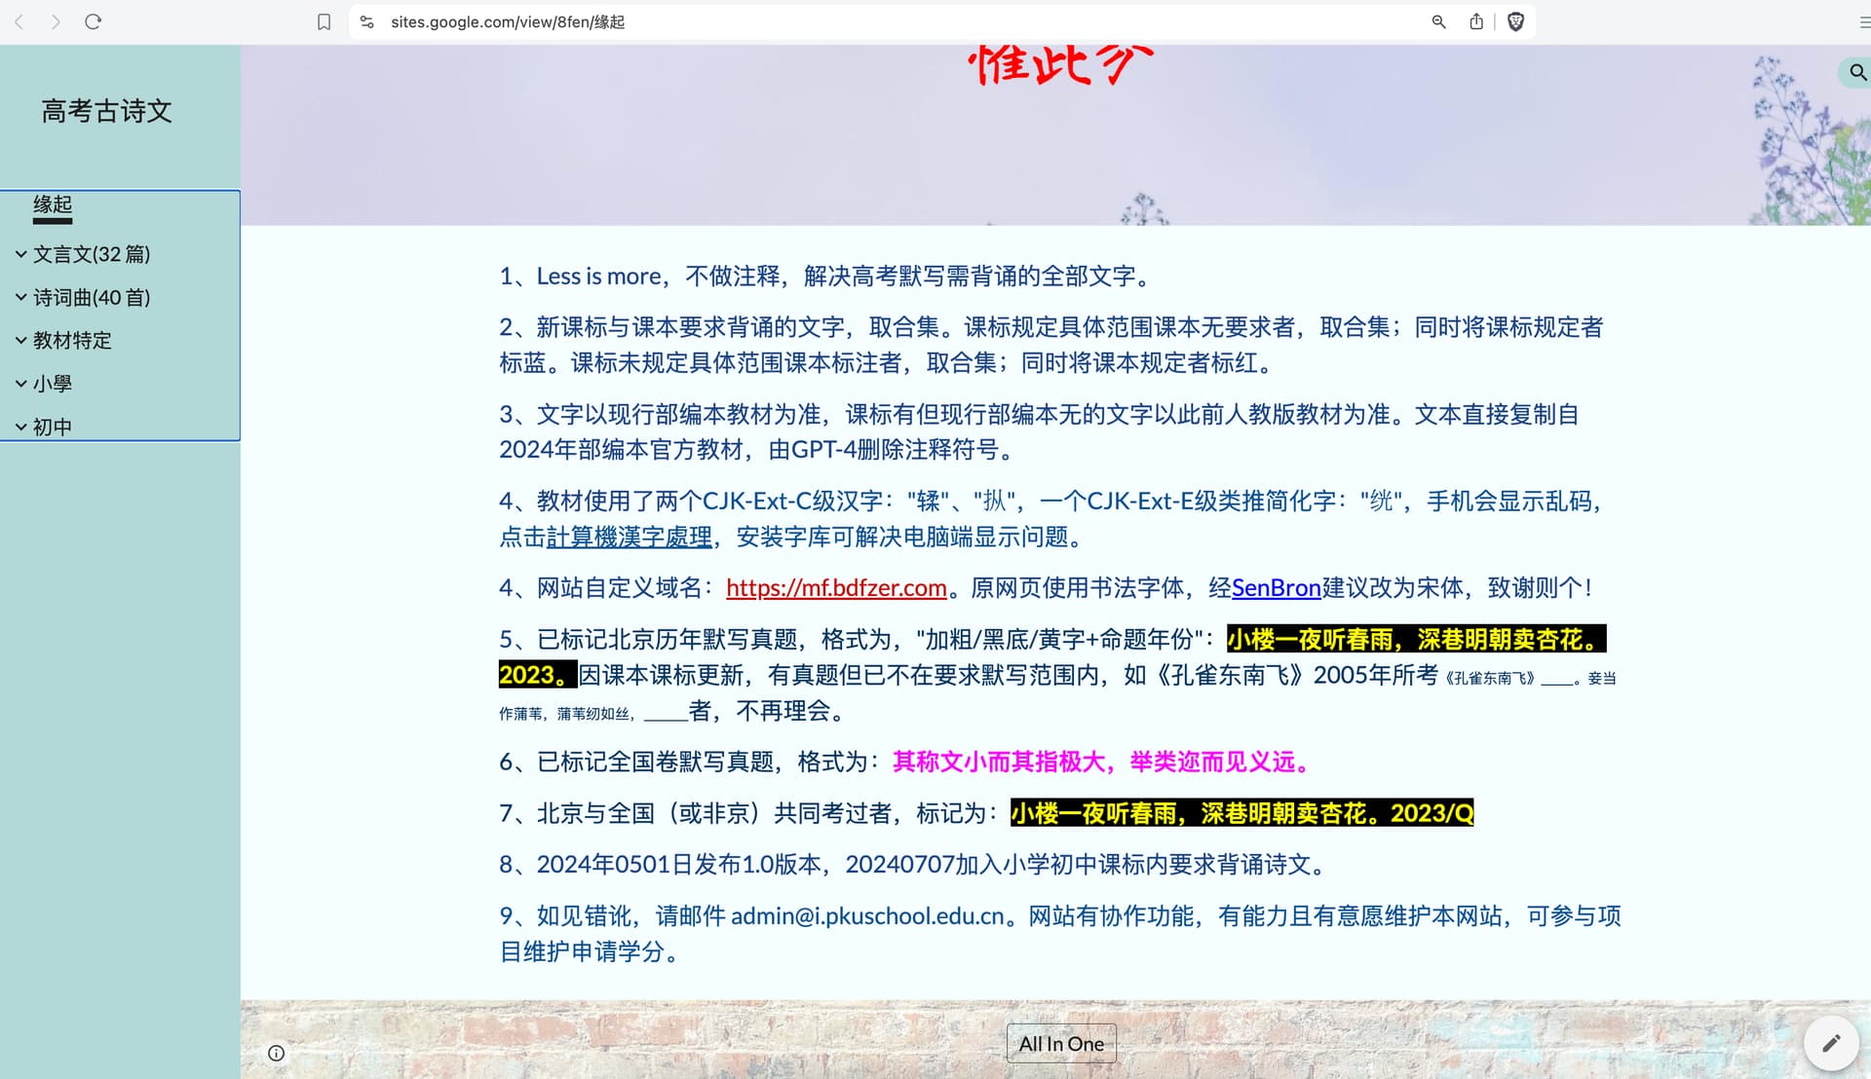Click the info circle icon at bottom left
The width and height of the screenshot is (1871, 1079).
tap(277, 1053)
